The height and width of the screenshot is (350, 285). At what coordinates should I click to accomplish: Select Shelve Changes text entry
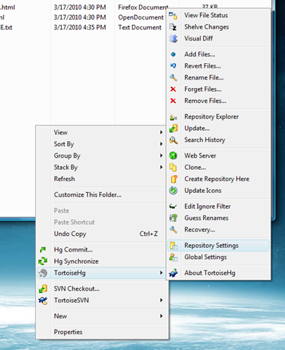pos(207,27)
